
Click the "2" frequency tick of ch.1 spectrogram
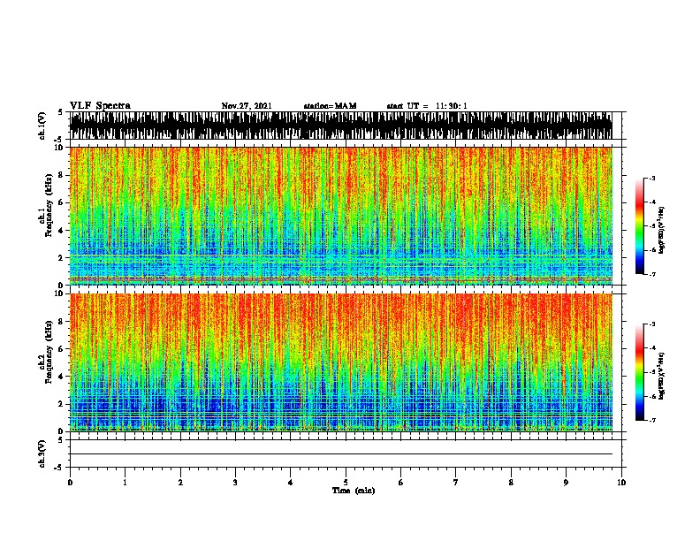click(x=62, y=258)
